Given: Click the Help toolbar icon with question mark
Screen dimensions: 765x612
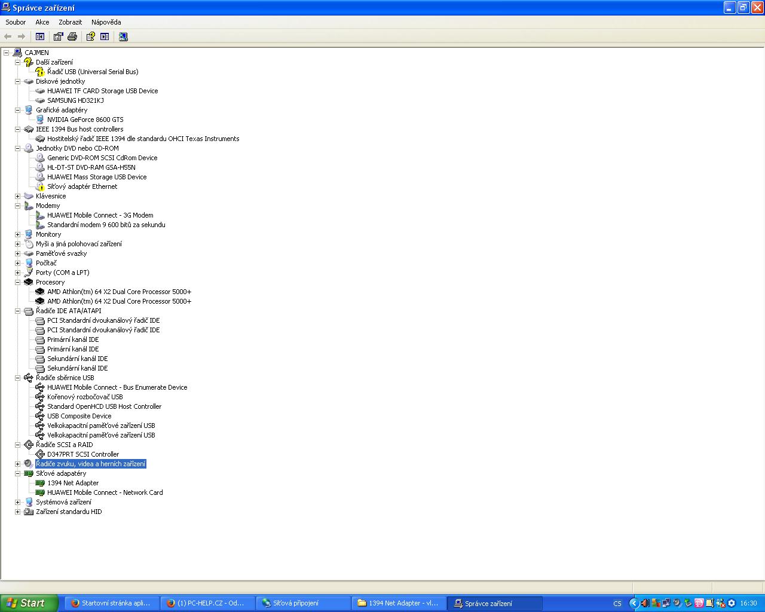Looking at the screenshot, I should click(90, 36).
